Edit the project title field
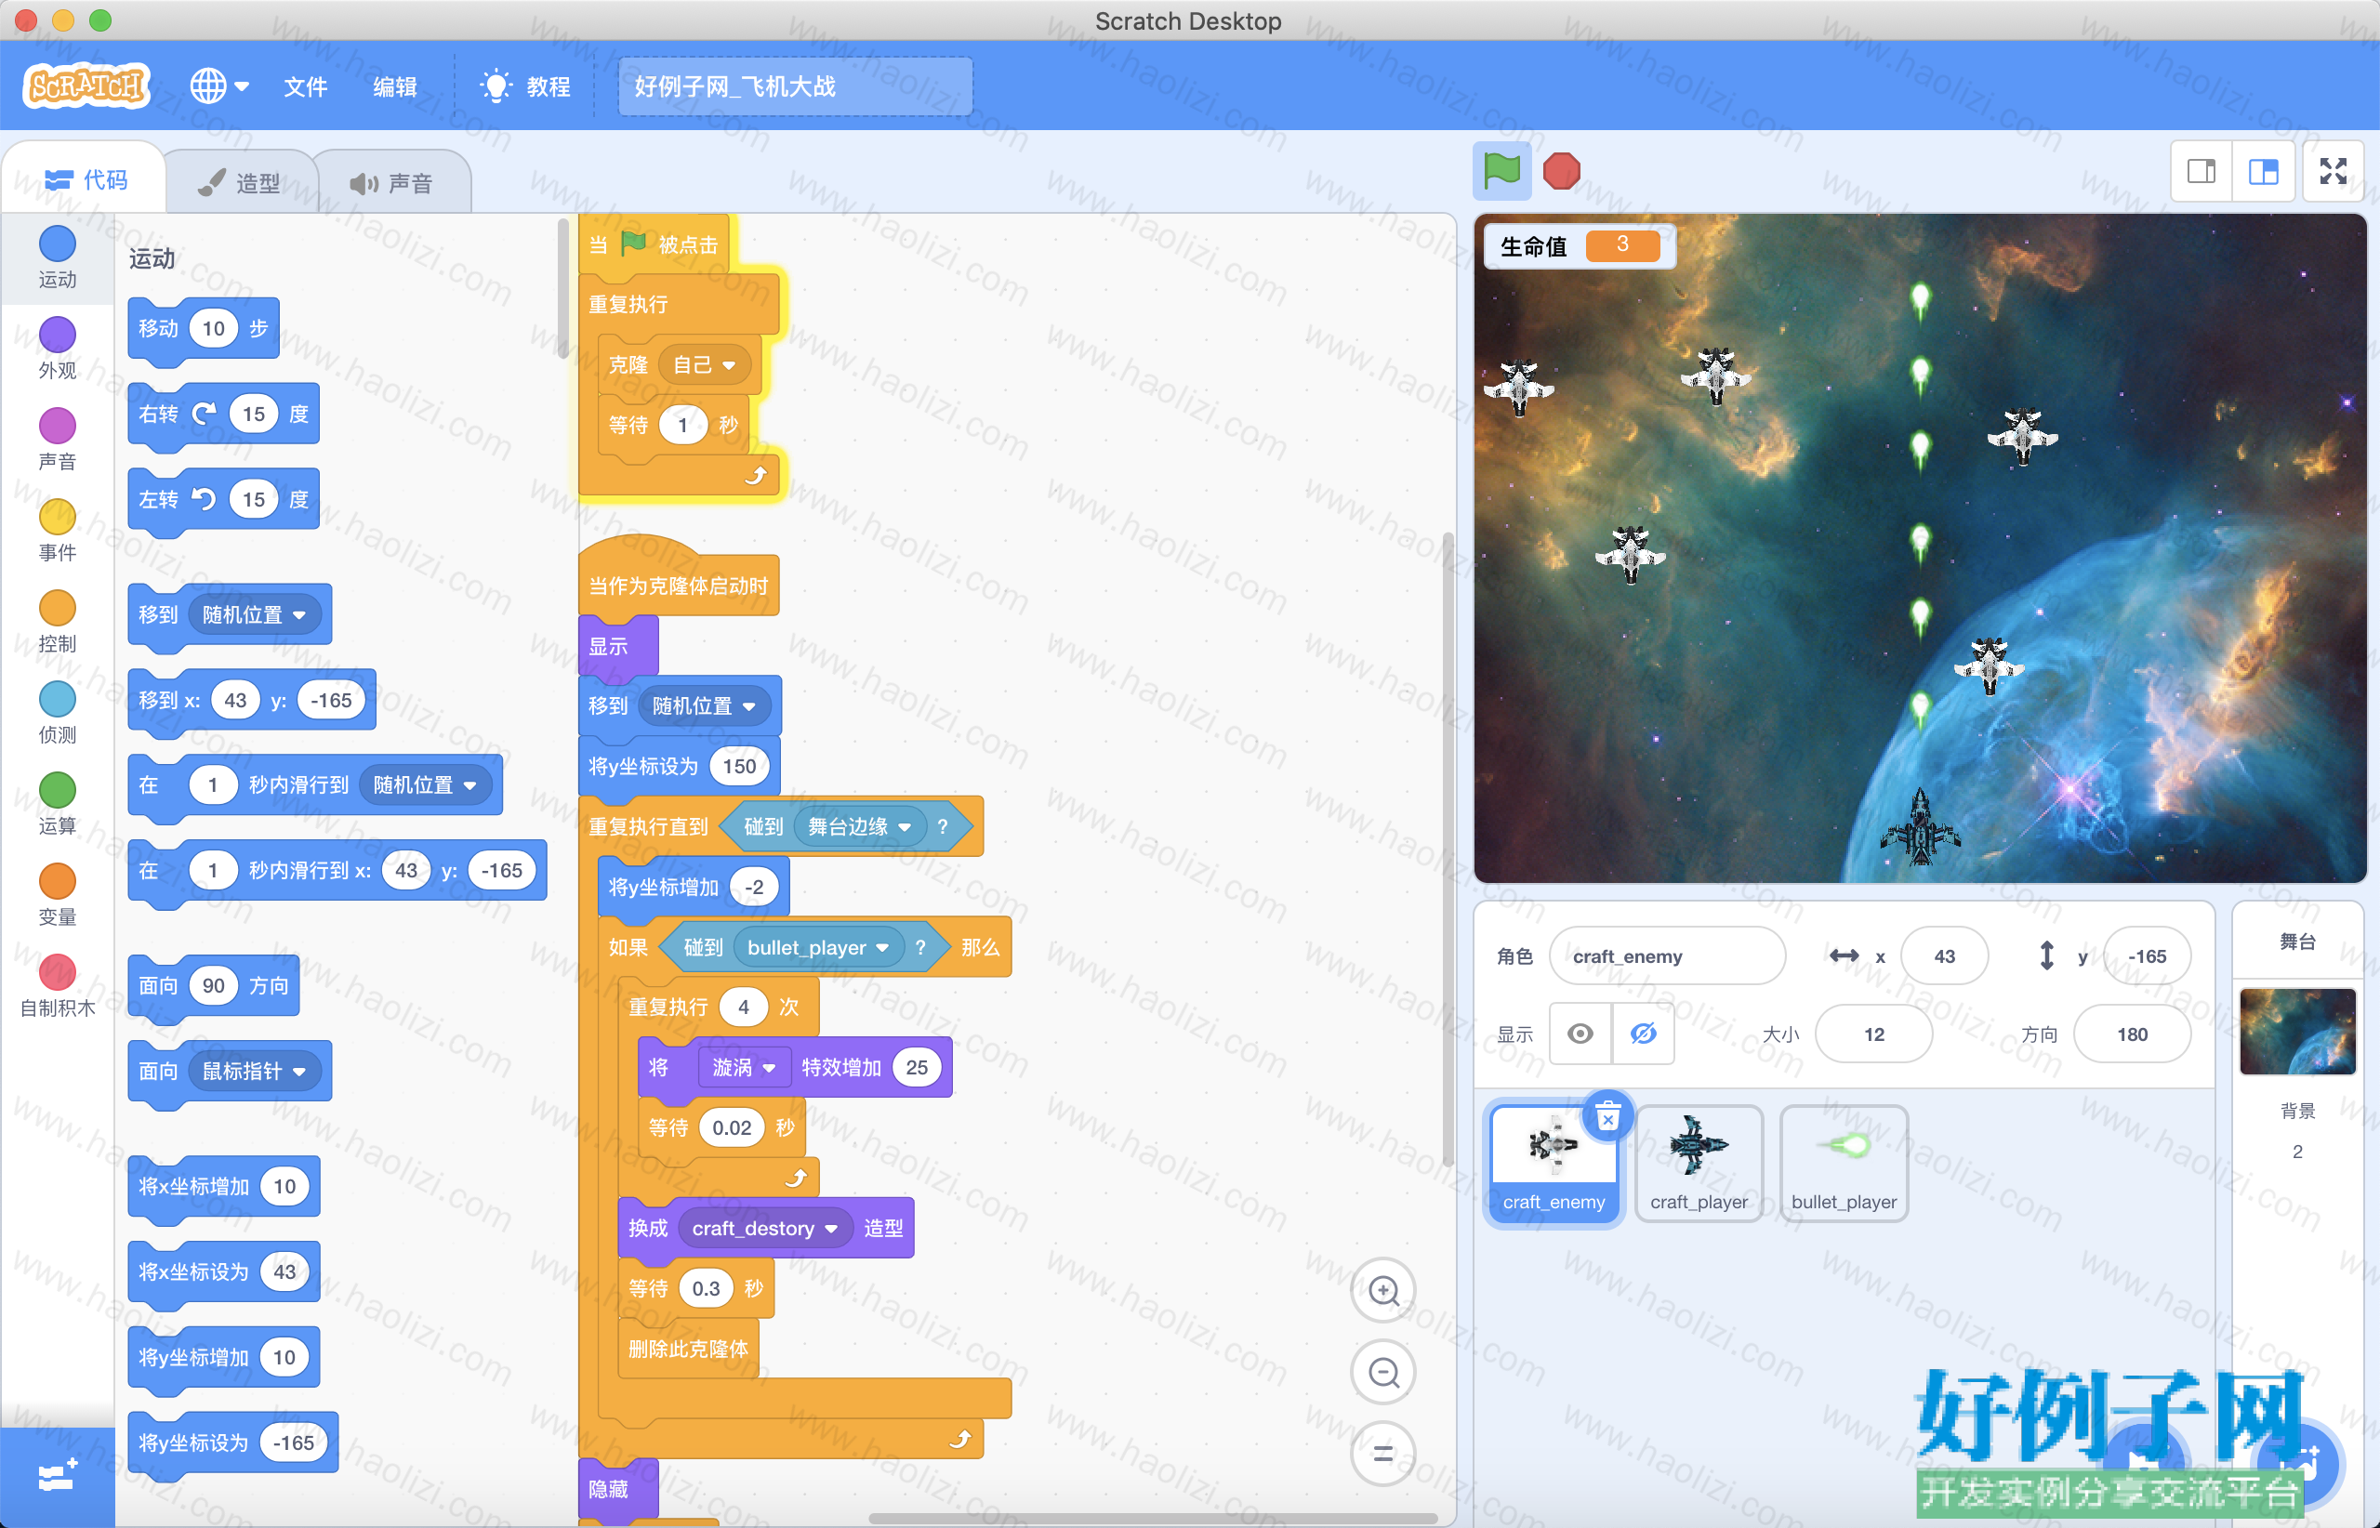Viewport: 2380px width, 1528px height. [795, 86]
